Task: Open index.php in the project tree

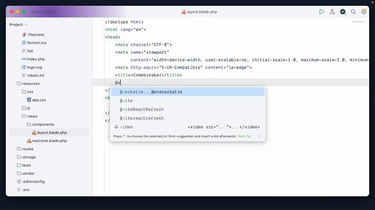Action: point(33,59)
